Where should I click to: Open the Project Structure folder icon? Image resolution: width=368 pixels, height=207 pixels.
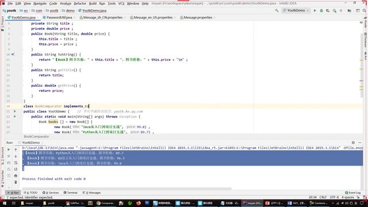click(x=350, y=10)
